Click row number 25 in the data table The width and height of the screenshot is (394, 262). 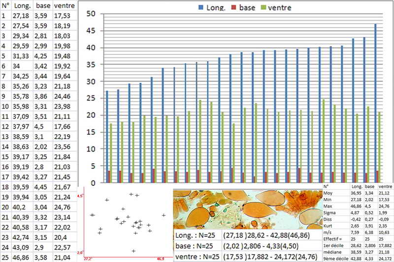(5, 258)
